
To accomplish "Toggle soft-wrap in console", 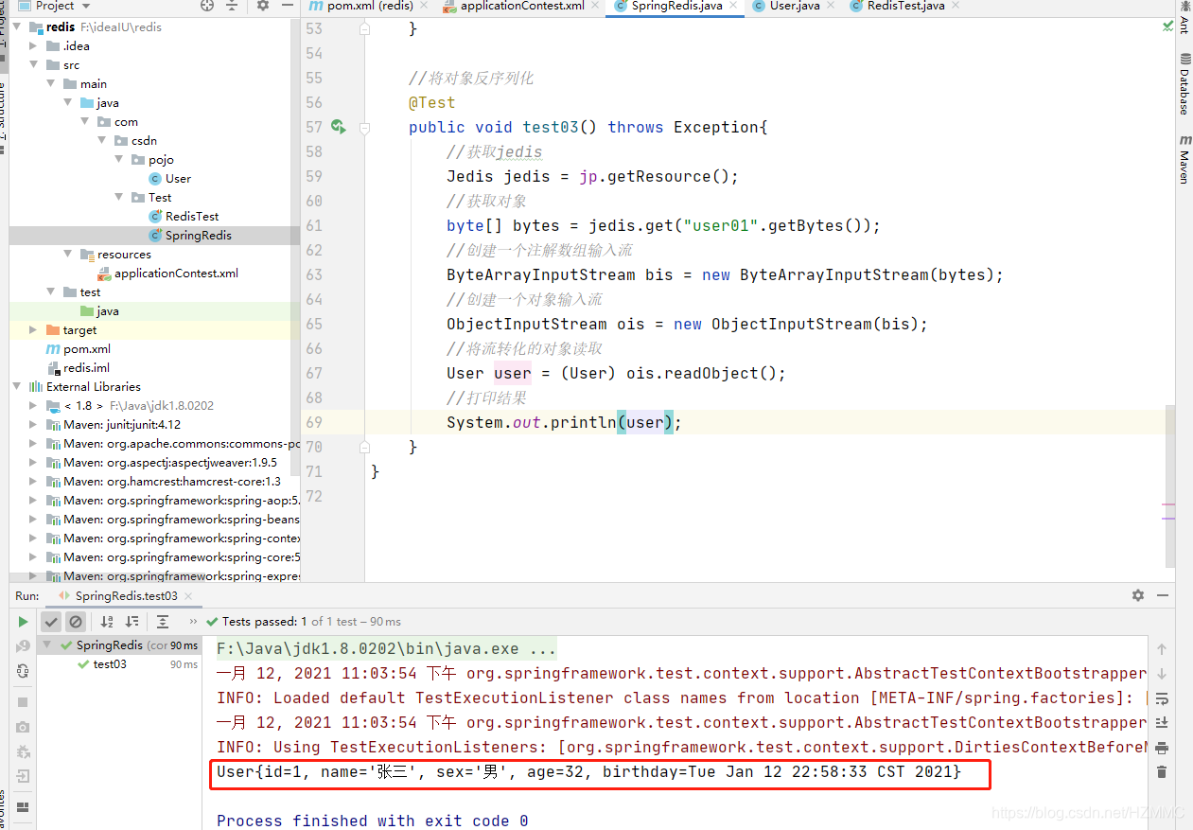I will (x=1162, y=698).
